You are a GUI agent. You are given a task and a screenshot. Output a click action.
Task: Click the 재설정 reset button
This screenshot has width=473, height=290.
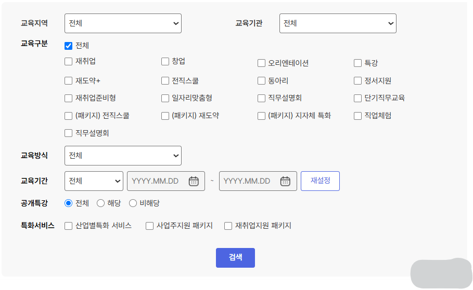click(x=320, y=181)
